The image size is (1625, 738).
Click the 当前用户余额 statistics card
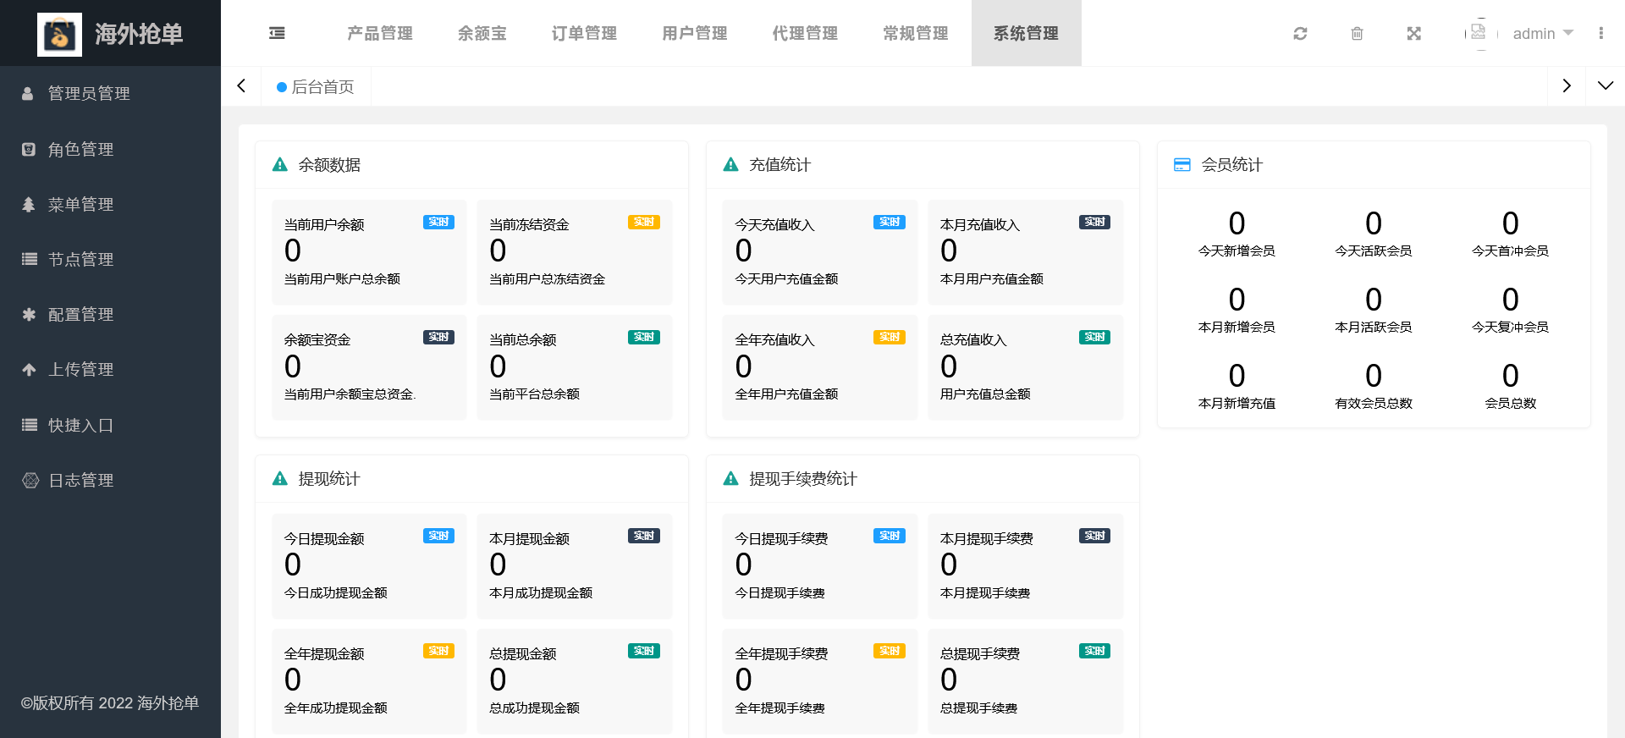pos(369,252)
